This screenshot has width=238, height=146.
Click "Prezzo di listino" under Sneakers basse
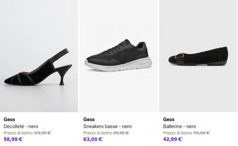click(98, 133)
